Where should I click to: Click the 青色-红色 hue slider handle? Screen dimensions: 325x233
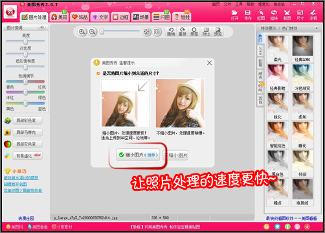(x=25, y=82)
